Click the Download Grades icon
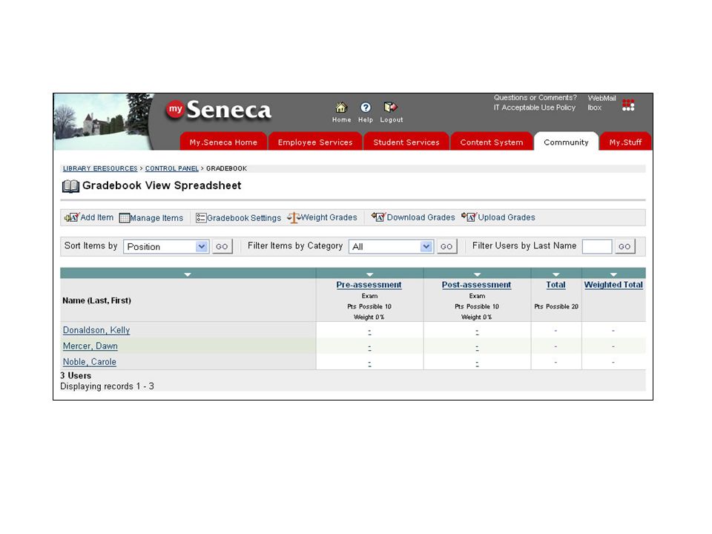This screenshot has height=534, width=712. click(378, 217)
